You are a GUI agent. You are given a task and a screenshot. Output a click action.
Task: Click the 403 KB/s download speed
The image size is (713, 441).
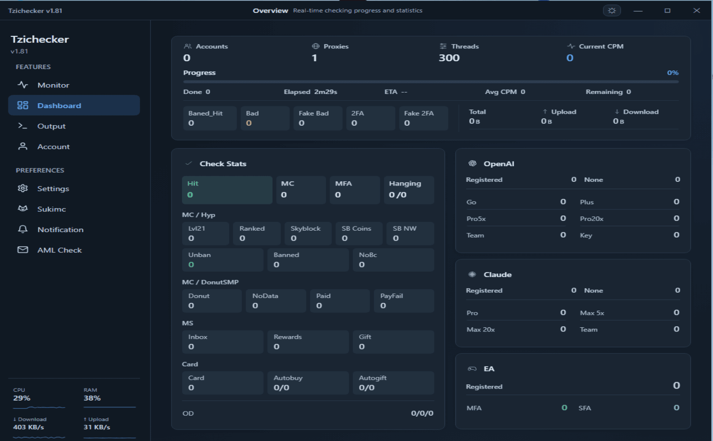[29, 427]
